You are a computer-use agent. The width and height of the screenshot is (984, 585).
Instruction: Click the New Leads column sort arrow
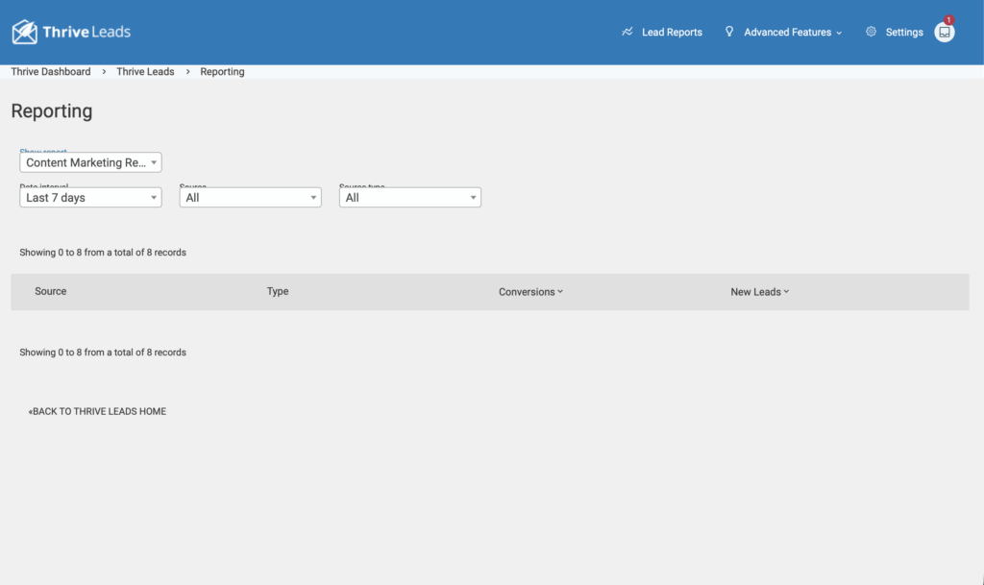point(786,292)
